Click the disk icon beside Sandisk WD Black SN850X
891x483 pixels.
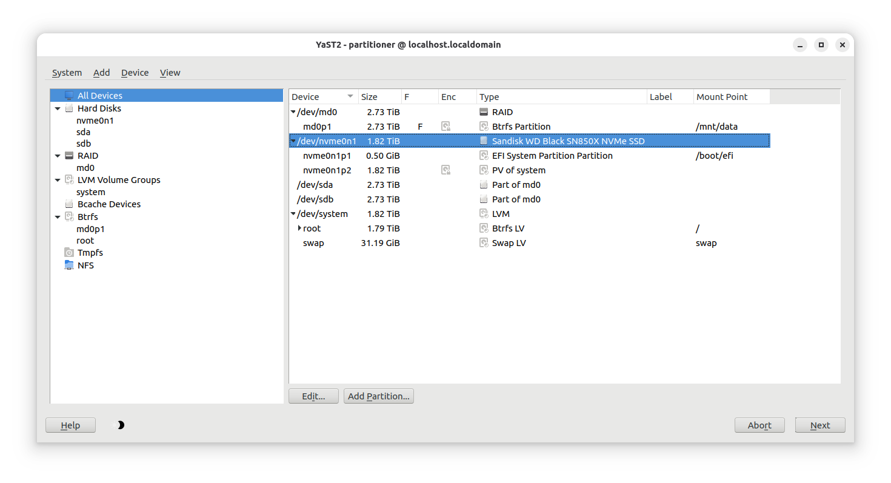484,141
